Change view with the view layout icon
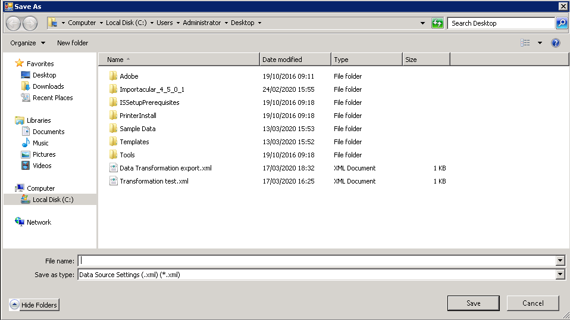 coord(525,43)
